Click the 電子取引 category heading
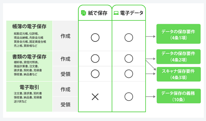The width and height of the screenshot is (206, 121). pyautogui.click(x=29, y=87)
